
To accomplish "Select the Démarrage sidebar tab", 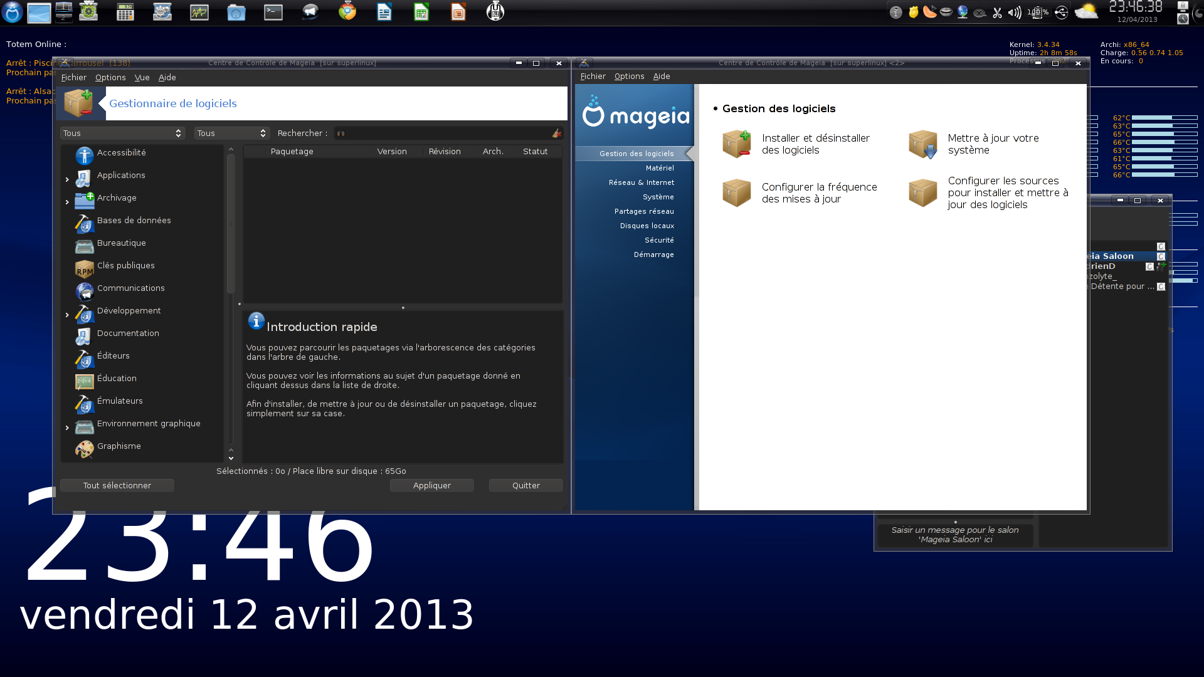I will [653, 255].
